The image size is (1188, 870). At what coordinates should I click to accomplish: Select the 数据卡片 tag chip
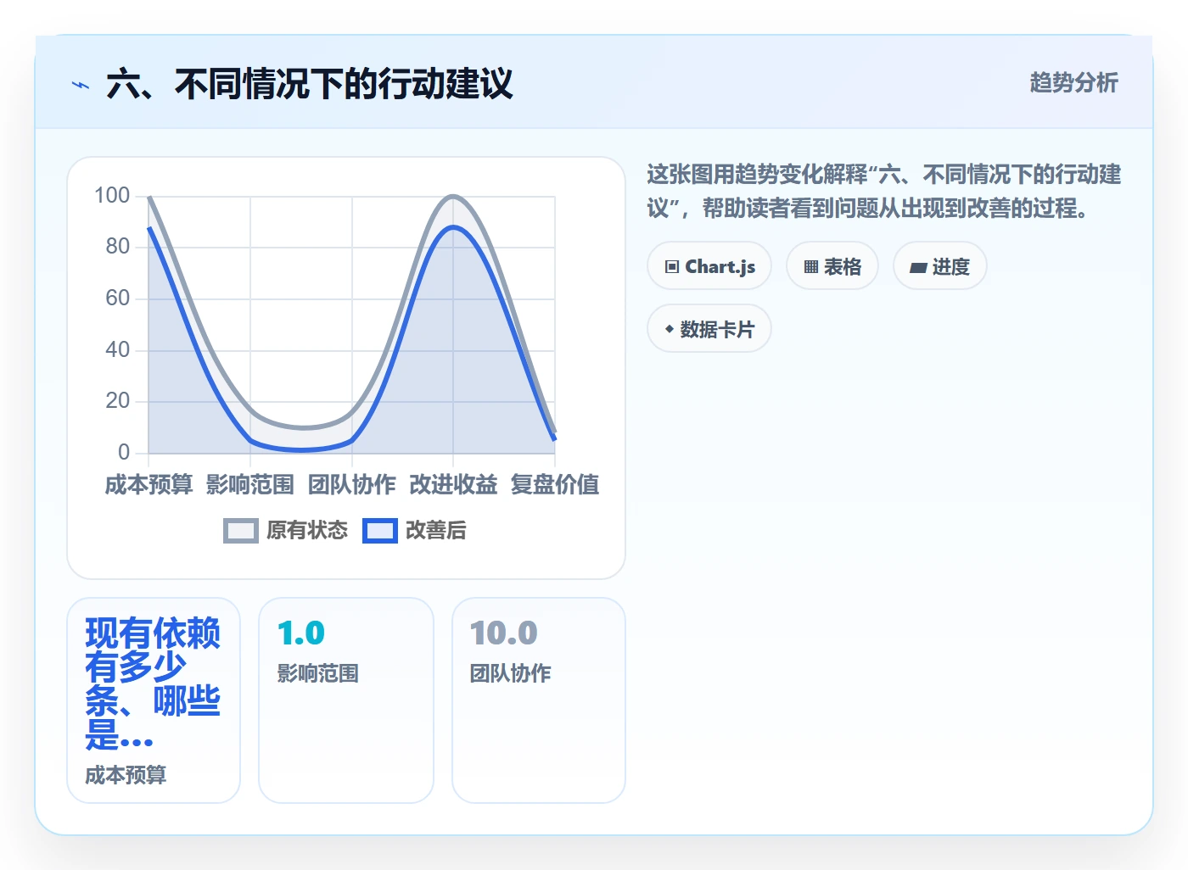click(x=709, y=328)
